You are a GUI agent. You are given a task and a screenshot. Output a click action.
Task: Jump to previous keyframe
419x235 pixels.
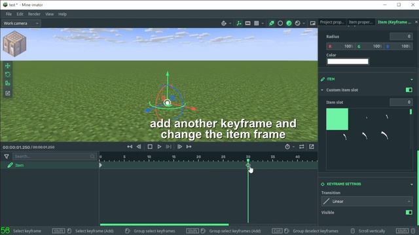130,146
